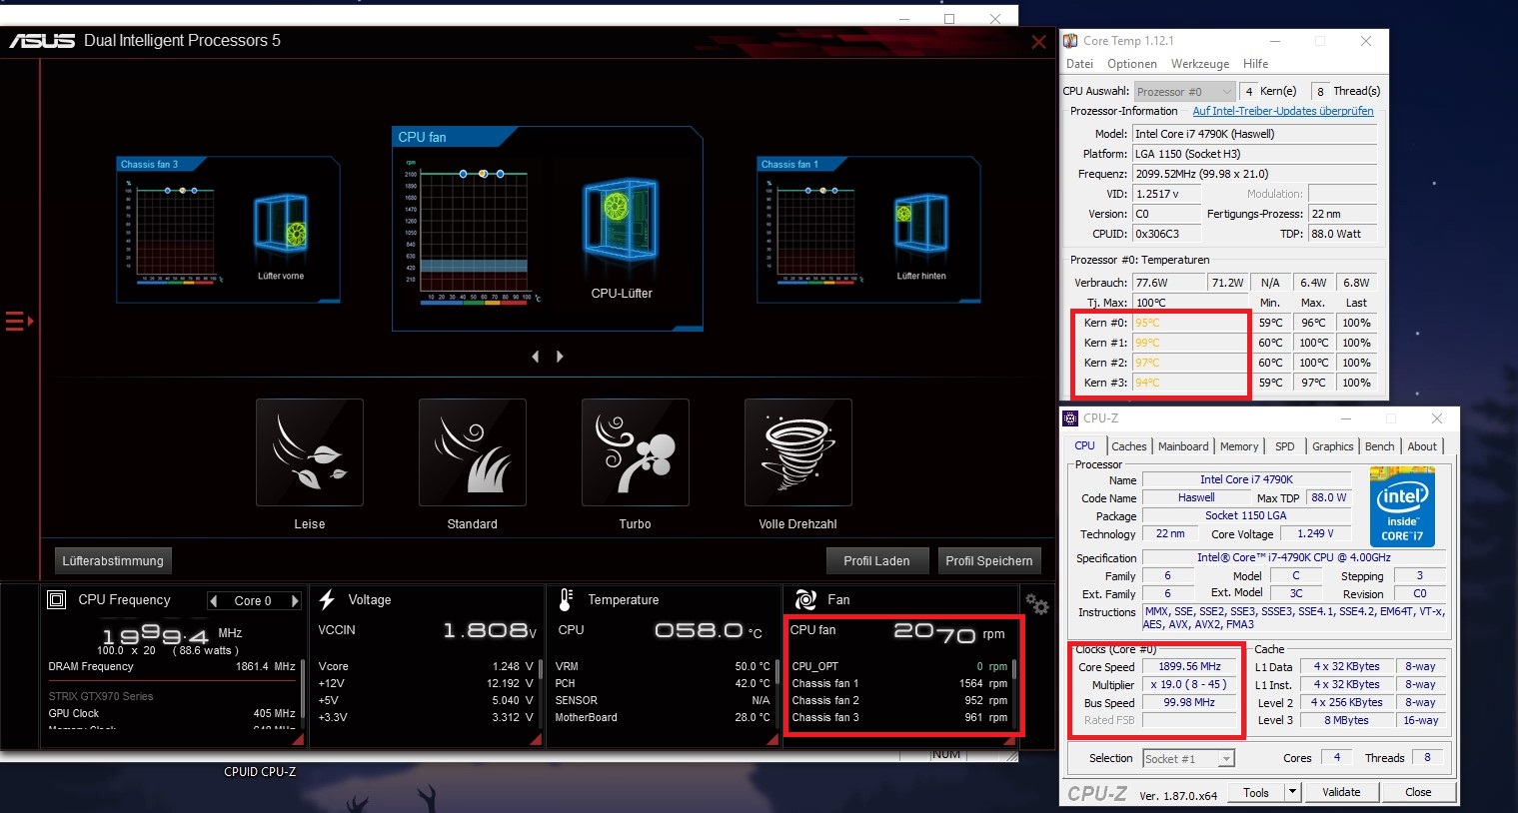Click the Core Speed value 1899.56 MHz

click(x=1189, y=666)
